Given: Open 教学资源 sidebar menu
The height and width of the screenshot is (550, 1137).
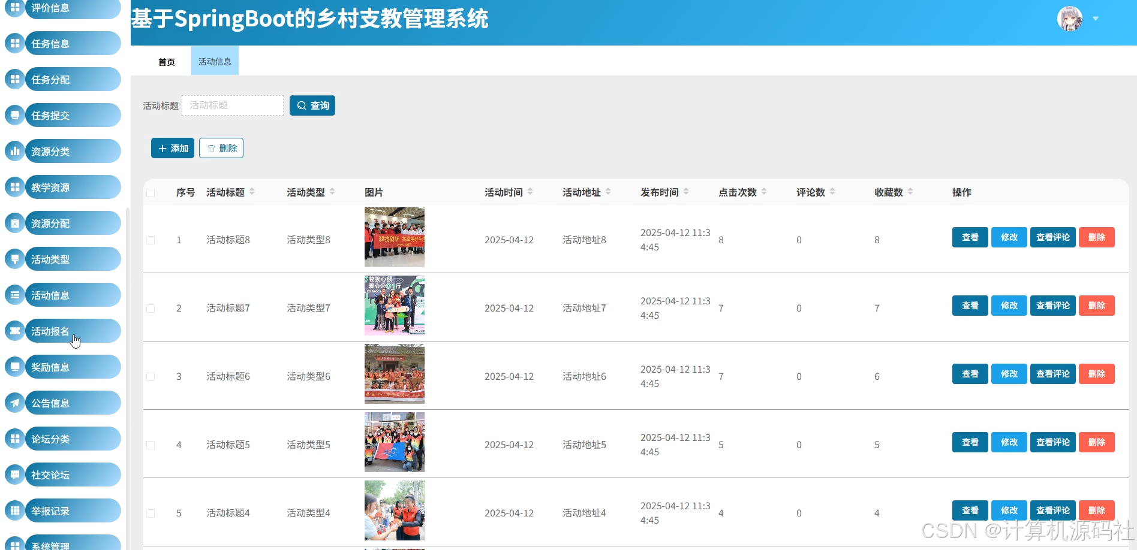Looking at the screenshot, I should point(73,187).
